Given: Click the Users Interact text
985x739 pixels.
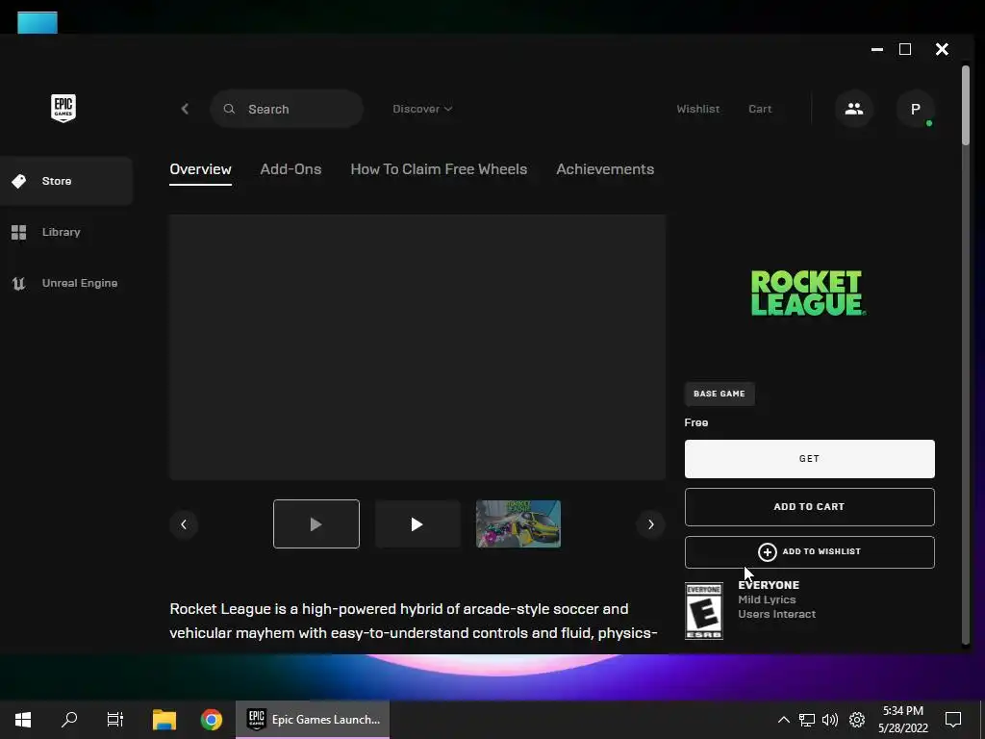Looking at the screenshot, I should click(x=776, y=614).
